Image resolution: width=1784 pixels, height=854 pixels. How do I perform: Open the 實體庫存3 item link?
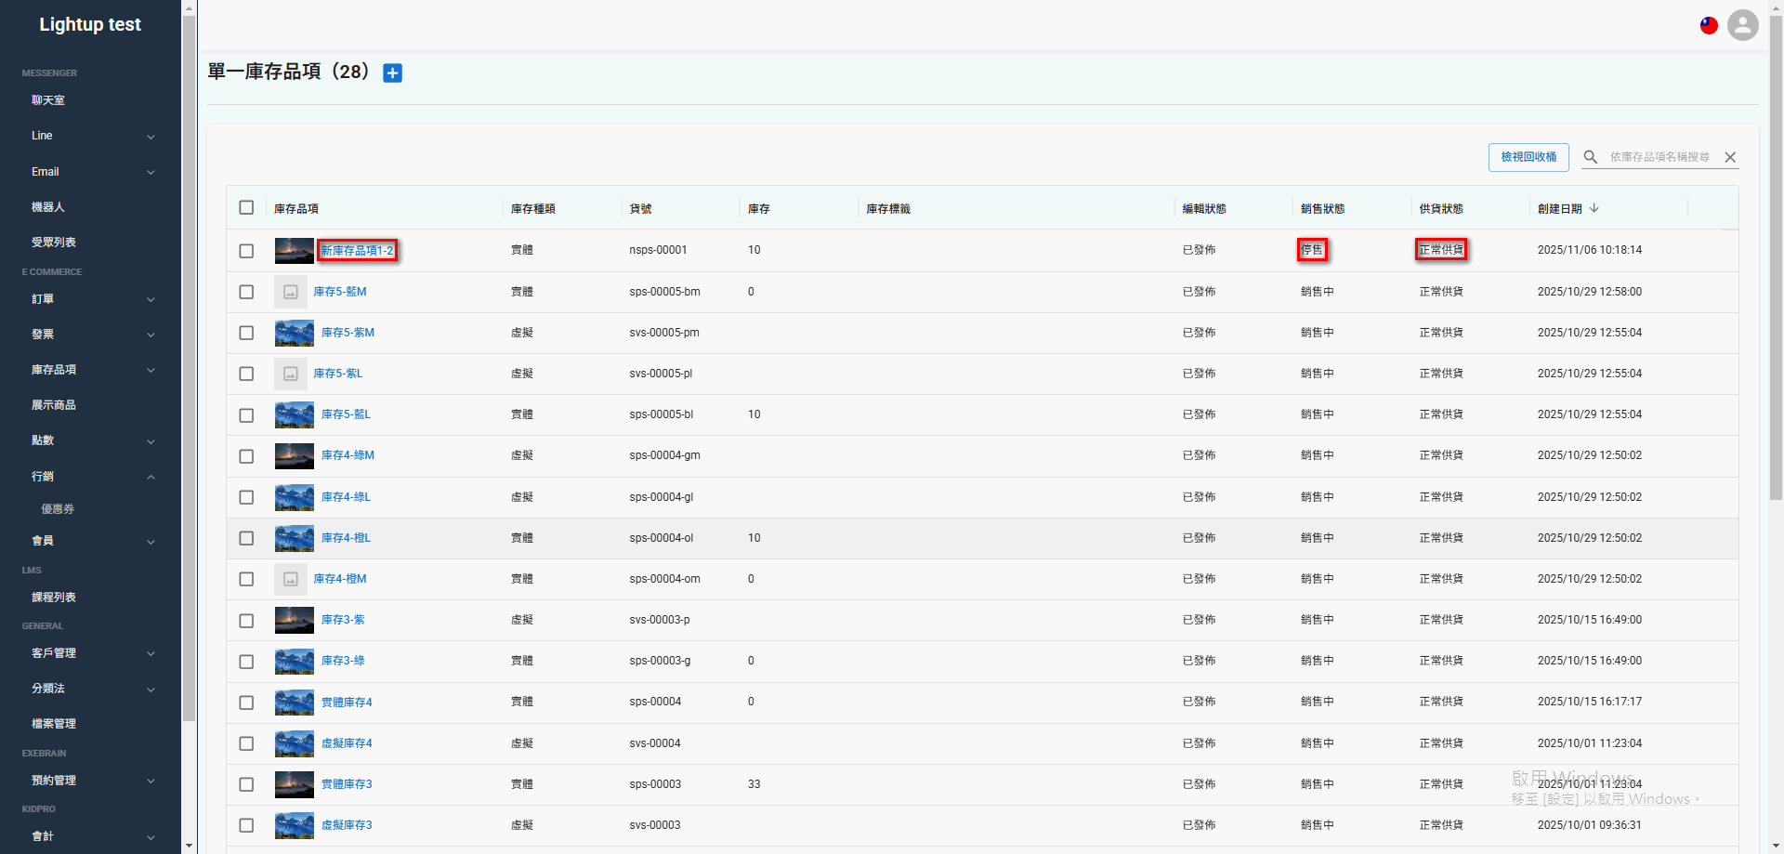click(x=347, y=784)
